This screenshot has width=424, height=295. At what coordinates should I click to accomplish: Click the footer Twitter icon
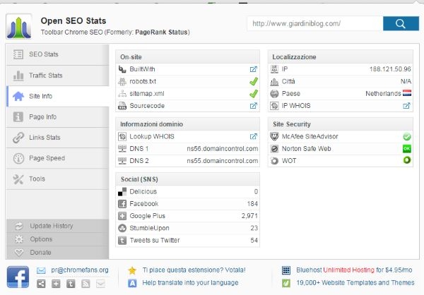coord(71,284)
